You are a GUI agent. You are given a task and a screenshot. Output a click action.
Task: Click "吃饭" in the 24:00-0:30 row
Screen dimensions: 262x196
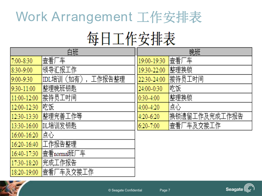pos(210,89)
